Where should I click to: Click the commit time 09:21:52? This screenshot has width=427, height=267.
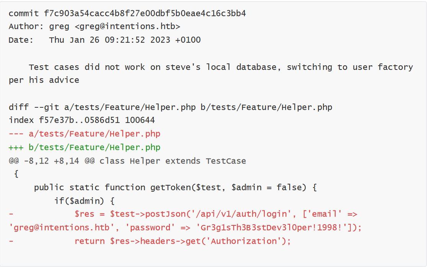tap(125, 40)
